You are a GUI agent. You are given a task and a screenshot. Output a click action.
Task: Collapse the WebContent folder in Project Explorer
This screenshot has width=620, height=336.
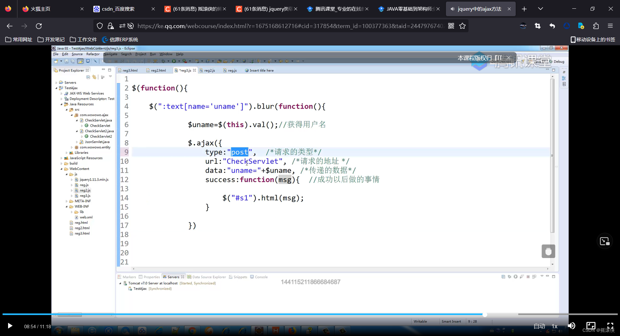[61, 169]
